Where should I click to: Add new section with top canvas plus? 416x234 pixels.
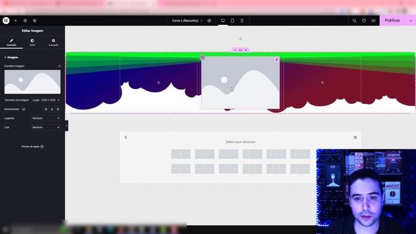click(240, 39)
